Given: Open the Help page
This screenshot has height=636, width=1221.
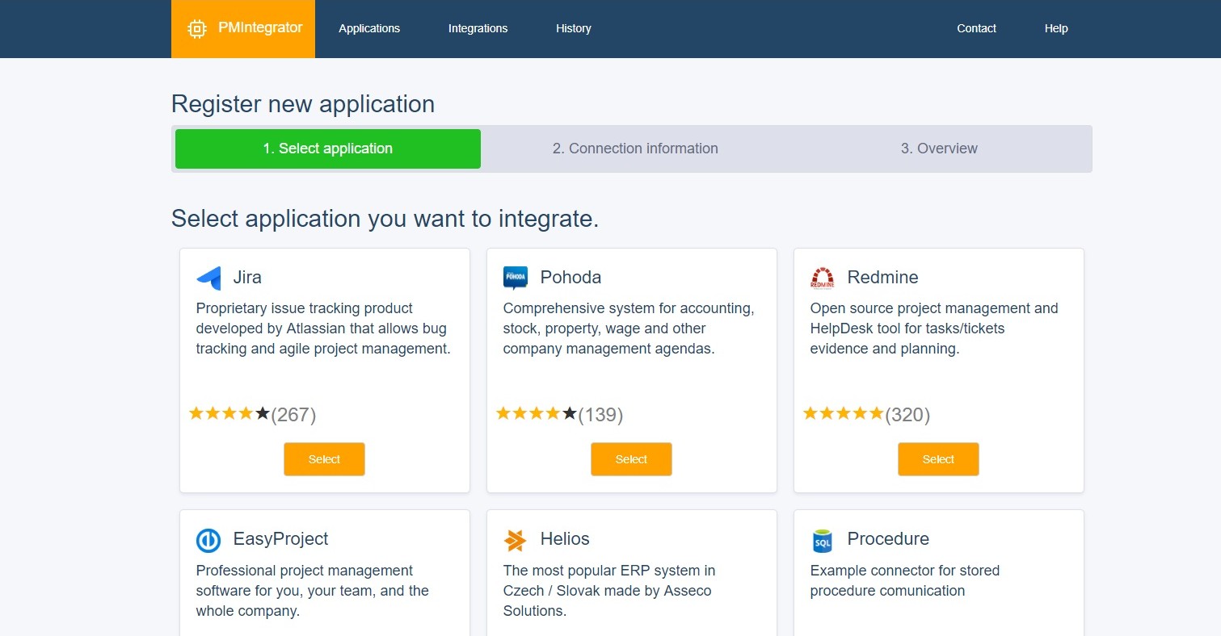Looking at the screenshot, I should coord(1055,28).
